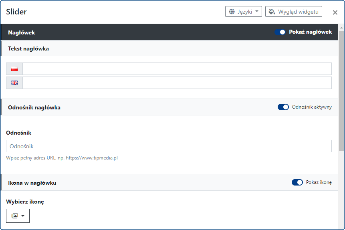Turn off the Pokaż ikonę switch
The height and width of the screenshot is (230, 345).
point(297,182)
